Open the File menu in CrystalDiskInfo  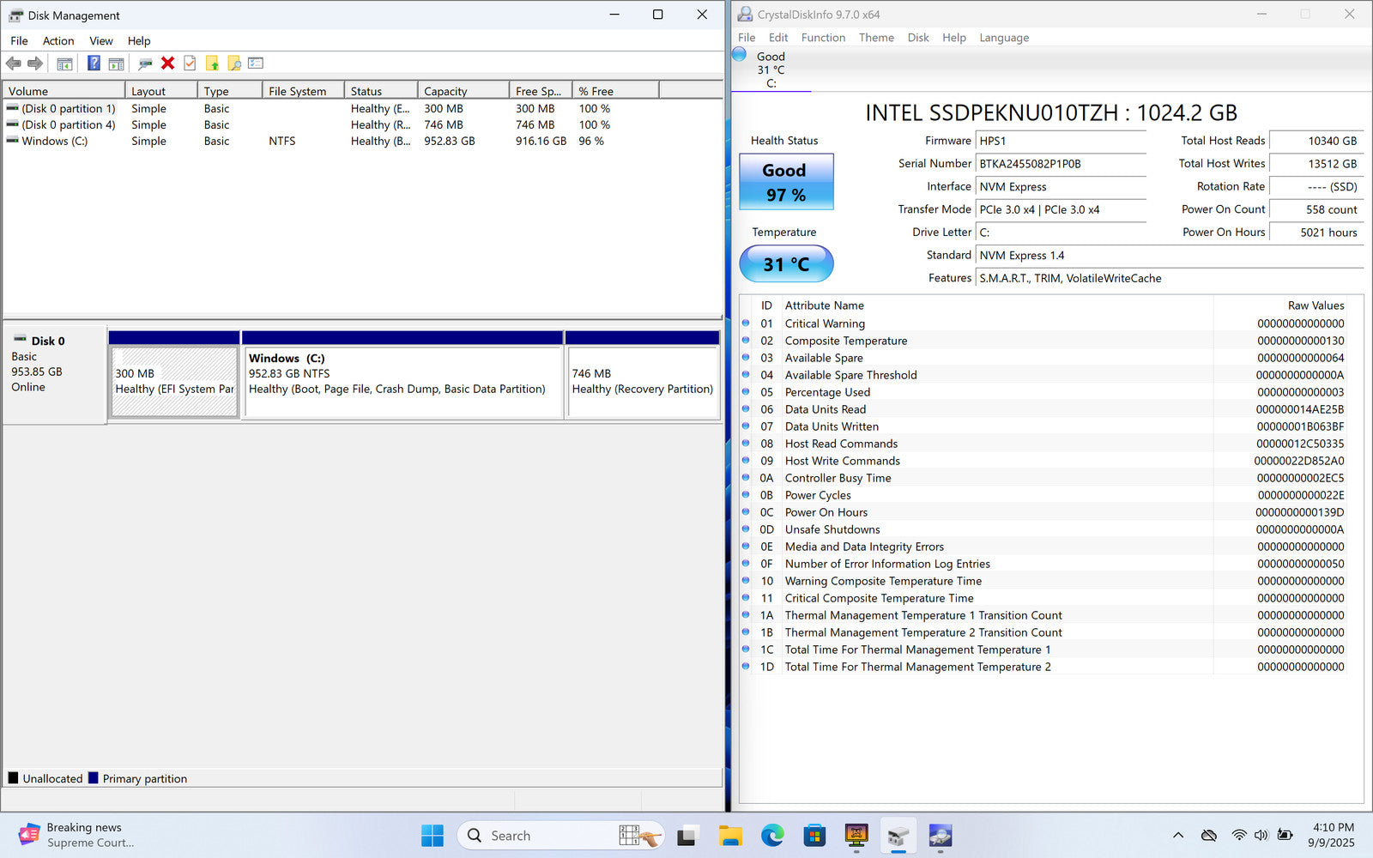pos(747,38)
